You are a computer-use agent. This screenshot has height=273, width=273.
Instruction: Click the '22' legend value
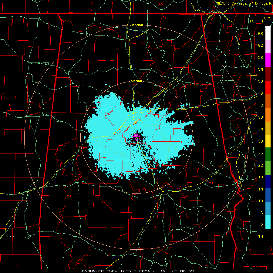click(x=261, y=165)
